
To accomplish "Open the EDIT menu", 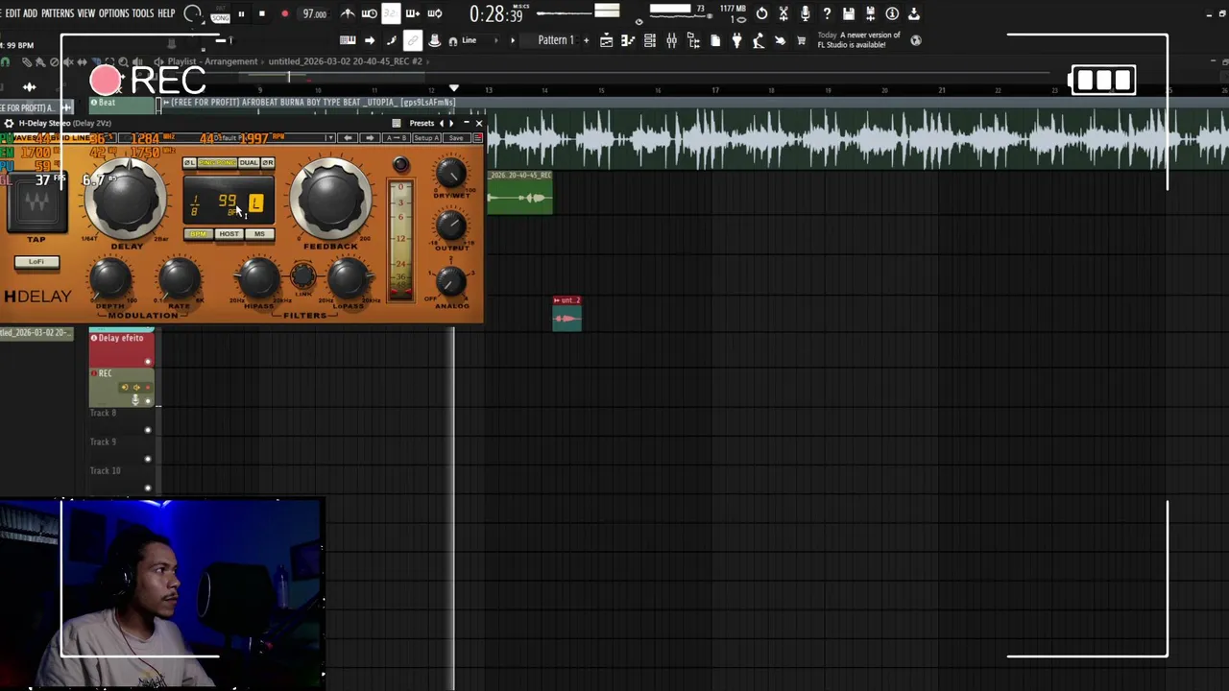I will click(x=12, y=13).
